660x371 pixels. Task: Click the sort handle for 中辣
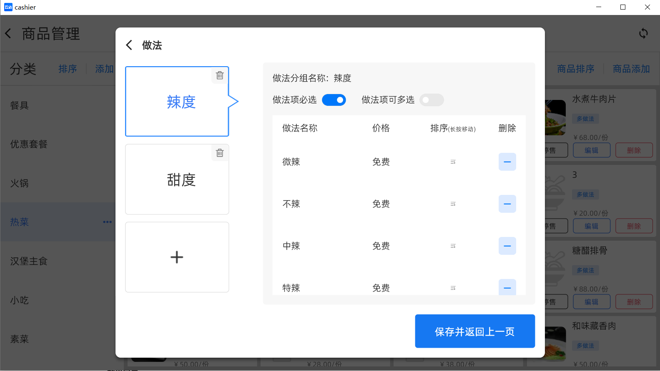[x=453, y=246]
